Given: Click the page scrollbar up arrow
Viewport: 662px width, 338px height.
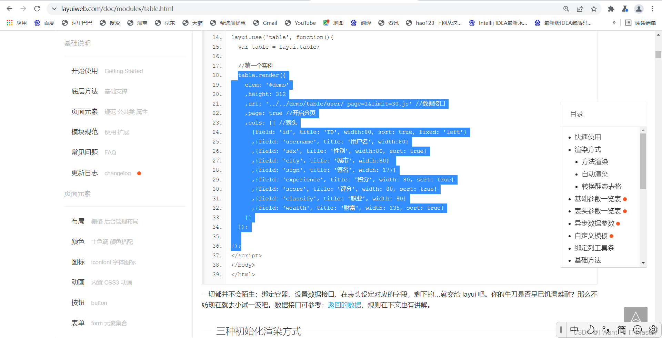Looking at the screenshot, I should point(658,34).
